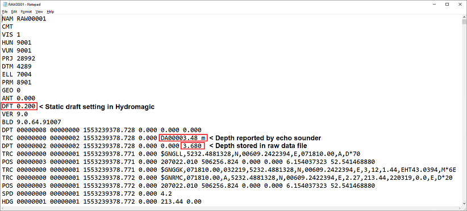Viewport: 467px width, 211px height.
Task: Click the line 'NAM RAW00001'
Action: (24, 19)
